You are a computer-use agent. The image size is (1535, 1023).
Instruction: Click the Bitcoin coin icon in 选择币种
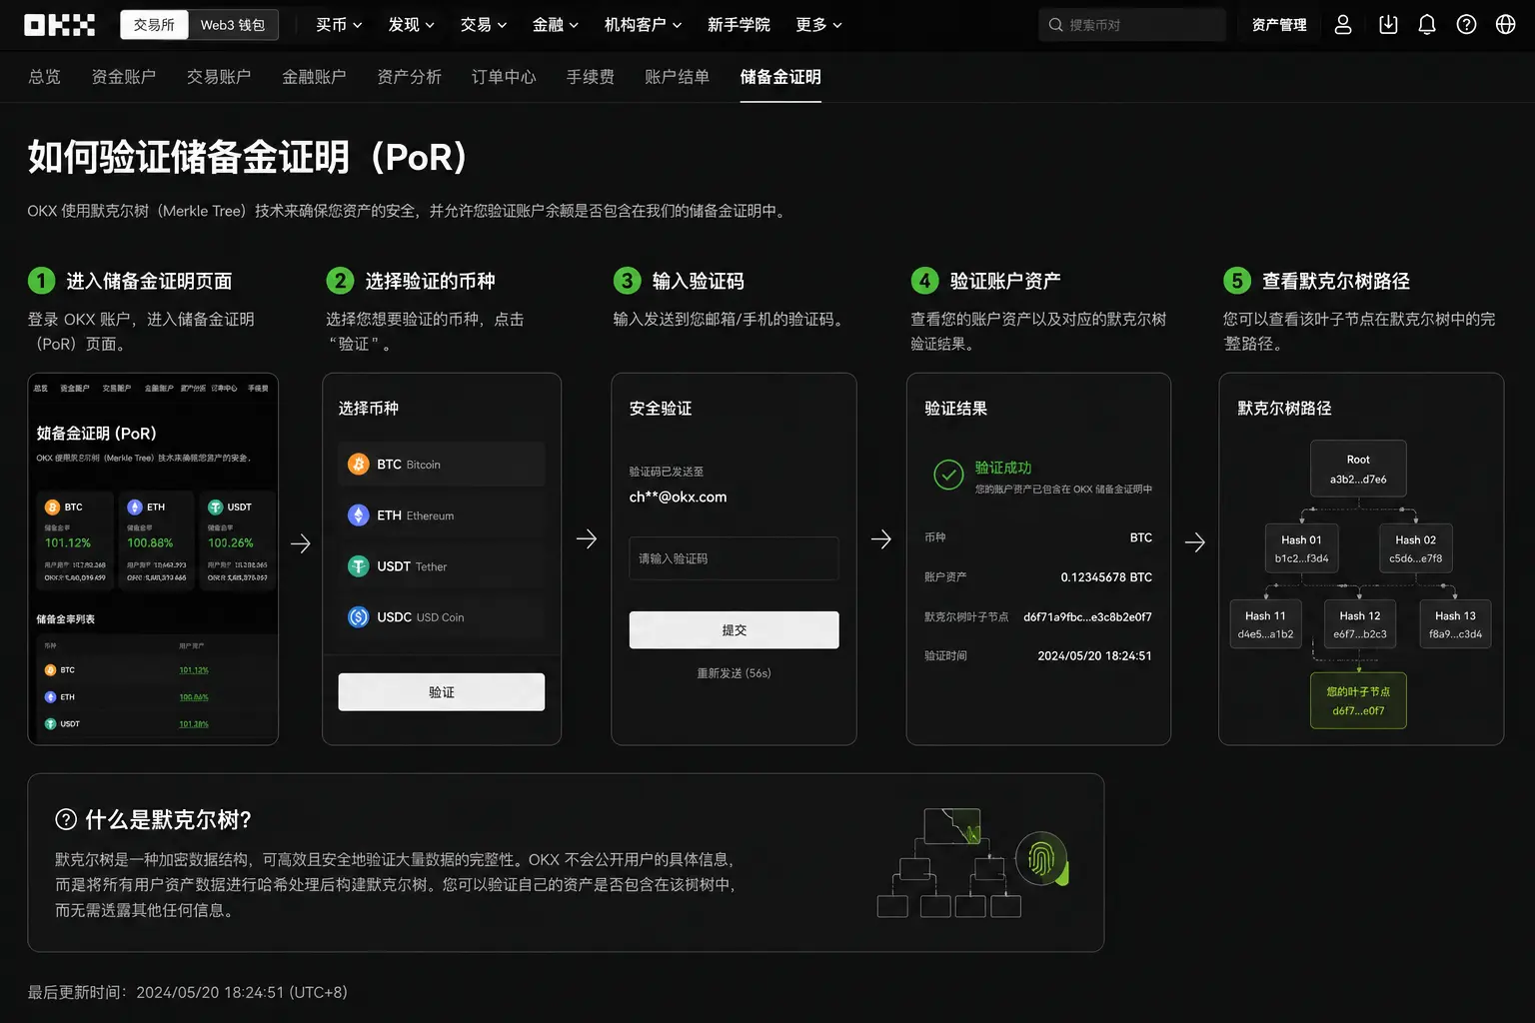(358, 465)
